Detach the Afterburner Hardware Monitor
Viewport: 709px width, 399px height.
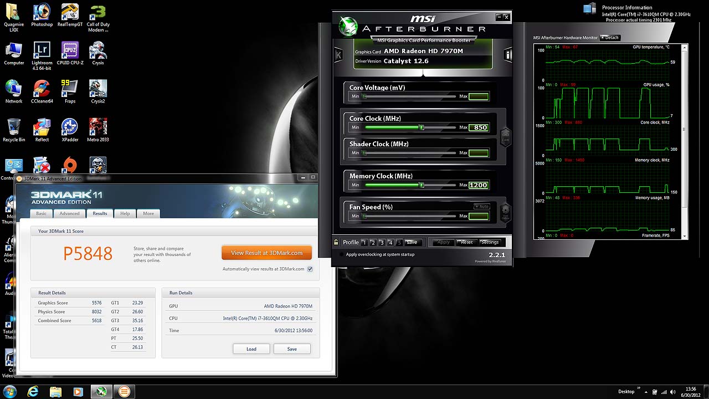(610, 38)
